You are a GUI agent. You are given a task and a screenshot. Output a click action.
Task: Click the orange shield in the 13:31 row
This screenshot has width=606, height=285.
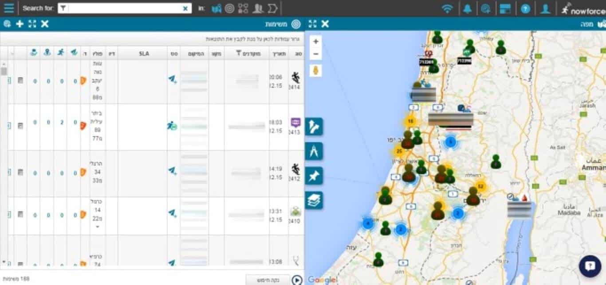pyautogui.click(x=83, y=215)
